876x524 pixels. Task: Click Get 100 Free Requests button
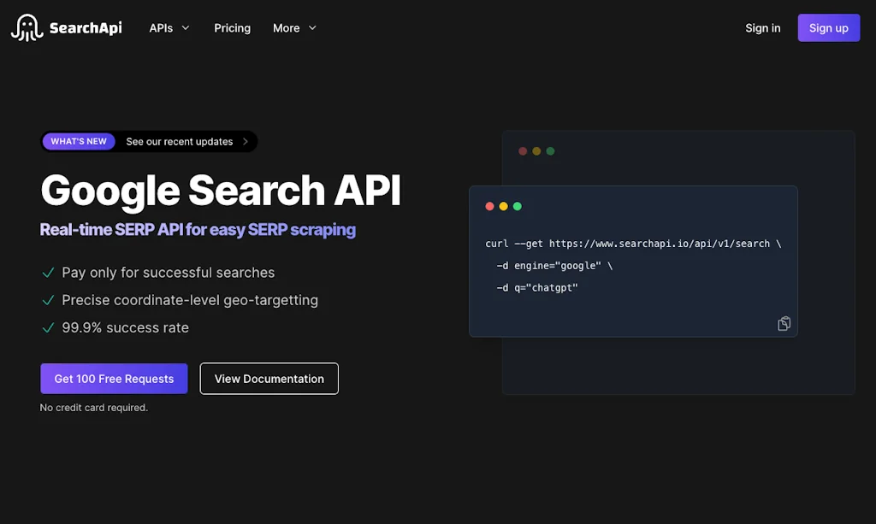point(114,379)
